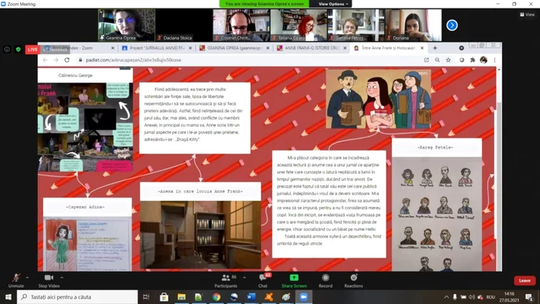This screenshot has width=540, height=304.
Task: Open Task View on the taskbar
Action: 146,297
